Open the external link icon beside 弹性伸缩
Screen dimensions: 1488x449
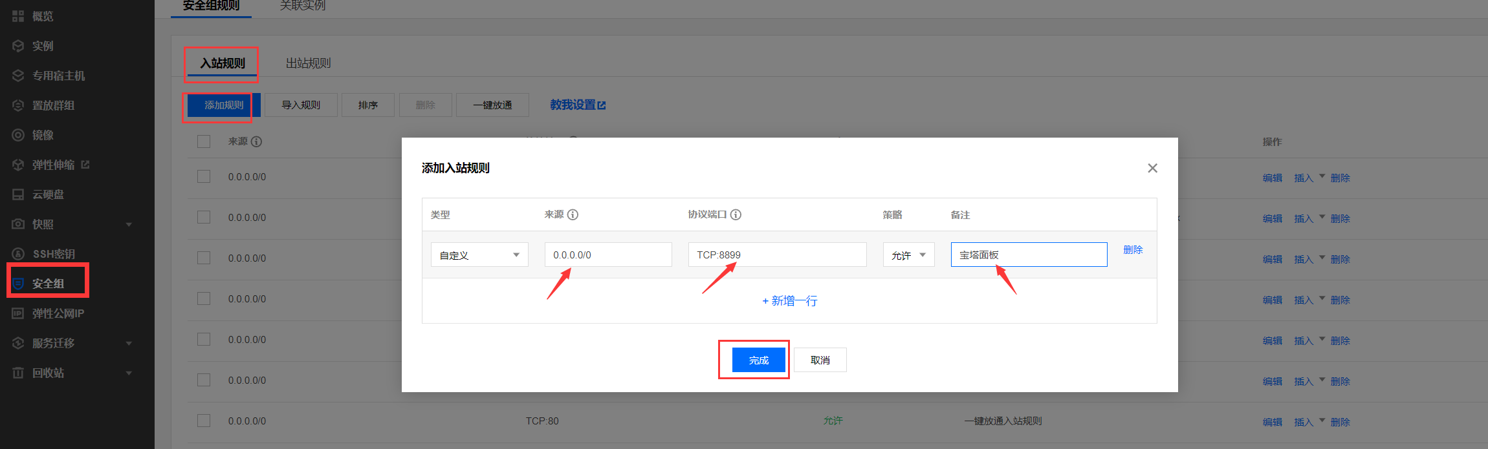pyautogui.click(x=85, y=165)
